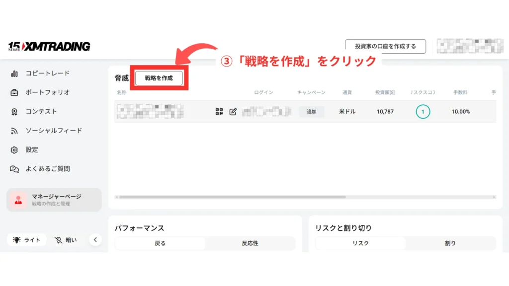Screen dimensions: 509x286
Task: Click the 戦略を作成 button
Action: 159,78
